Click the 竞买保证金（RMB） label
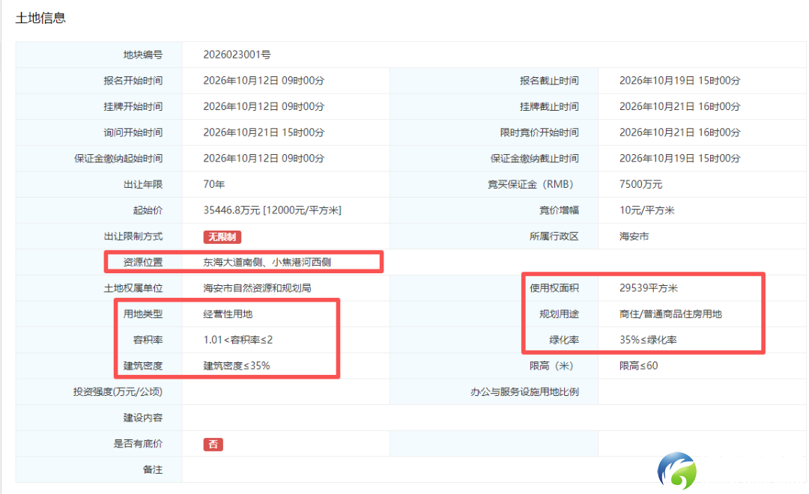 pos(530,184)
